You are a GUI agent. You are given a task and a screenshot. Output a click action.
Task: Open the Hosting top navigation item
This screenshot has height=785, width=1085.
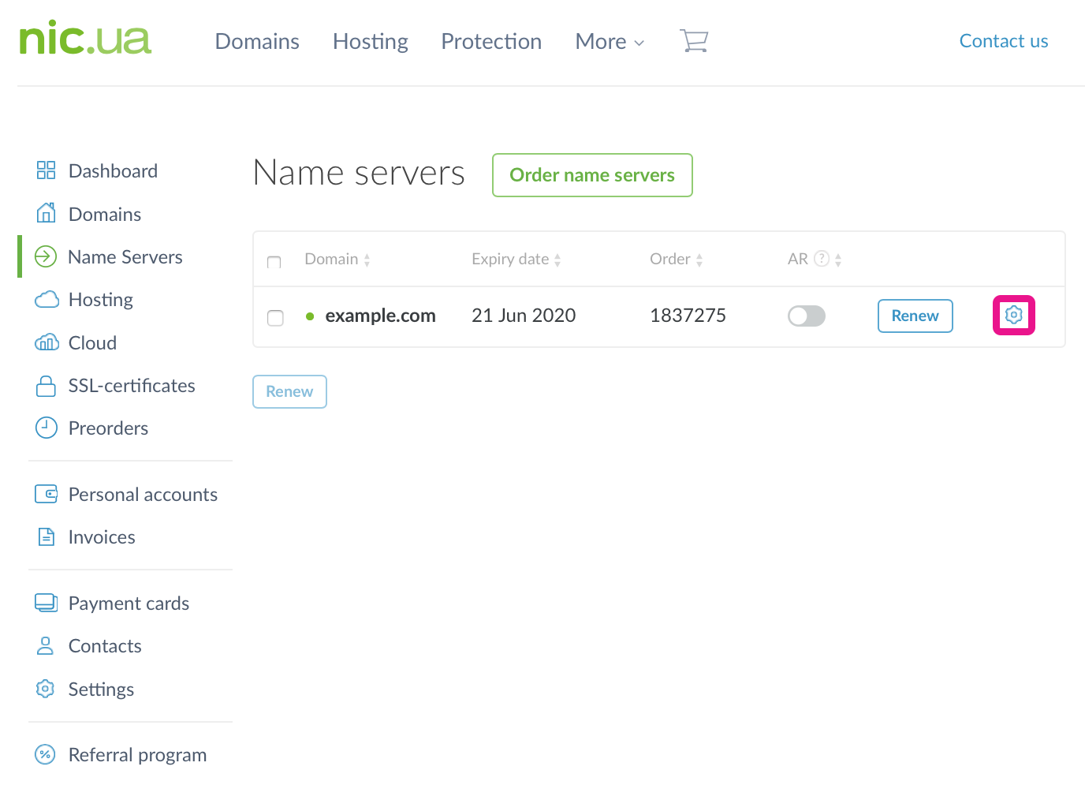point(370,42)
